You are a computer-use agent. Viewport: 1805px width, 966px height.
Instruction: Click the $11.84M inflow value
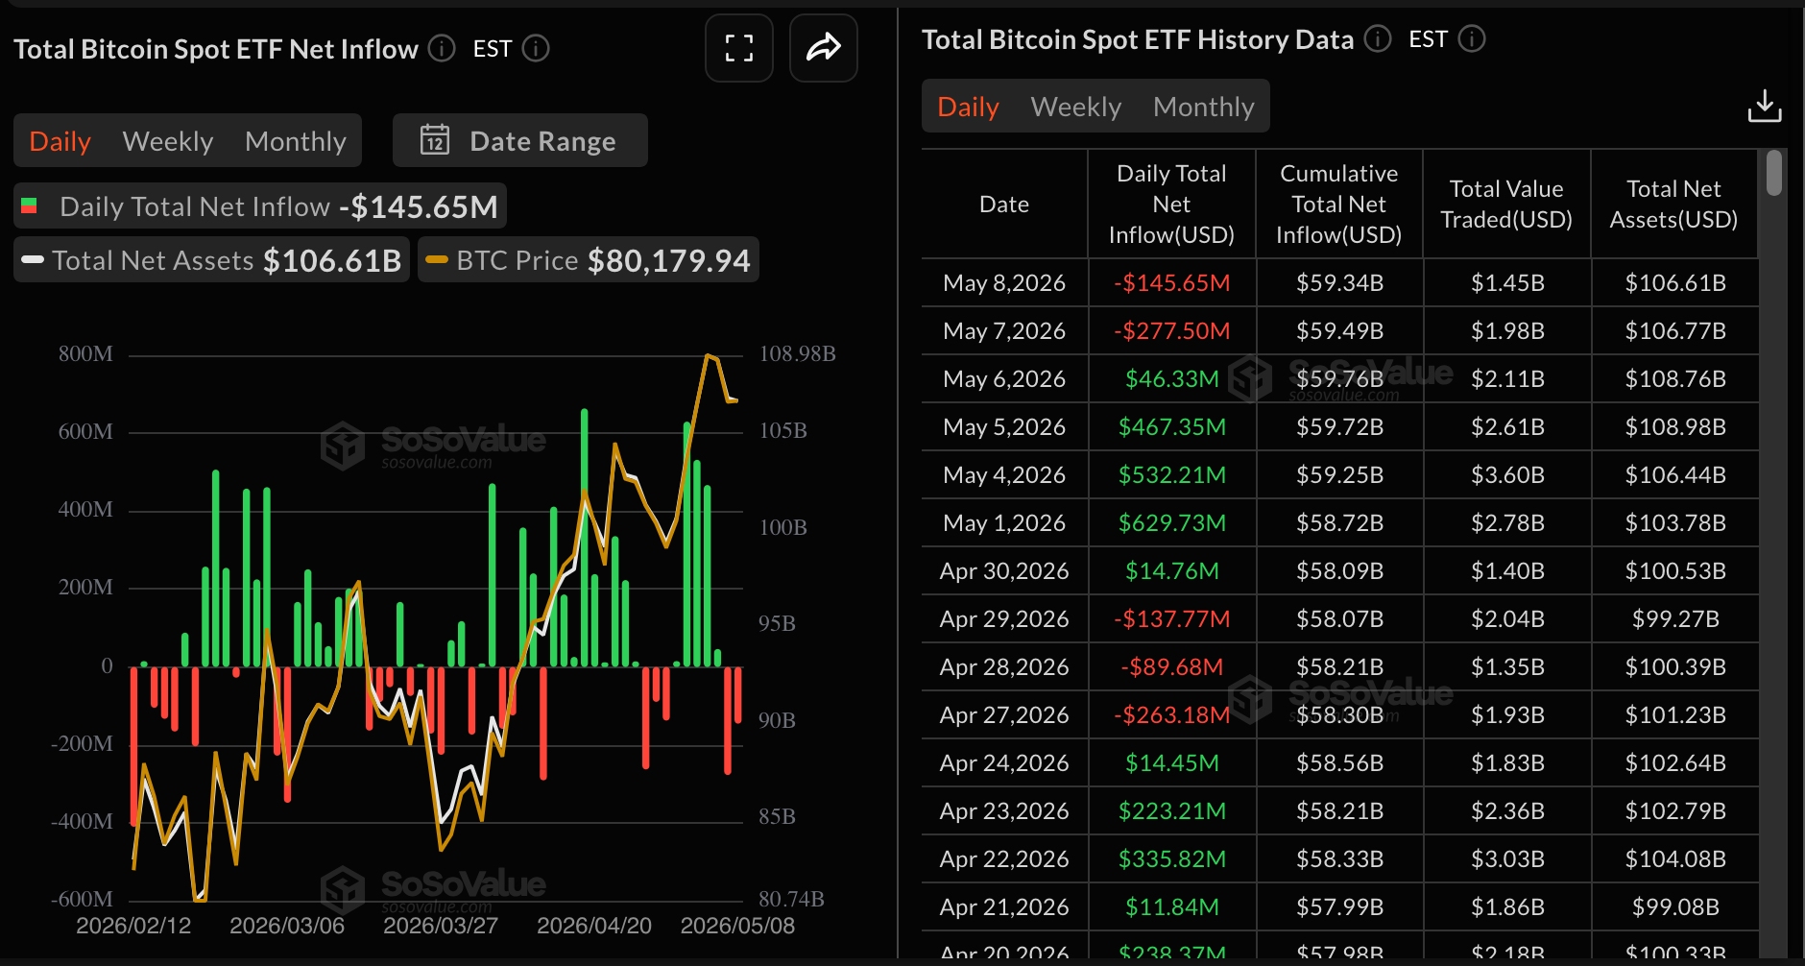(x=1171, y=906)
